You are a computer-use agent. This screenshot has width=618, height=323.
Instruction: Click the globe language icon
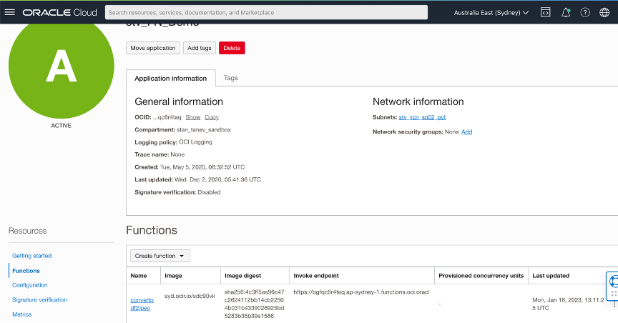click(604, 12)
